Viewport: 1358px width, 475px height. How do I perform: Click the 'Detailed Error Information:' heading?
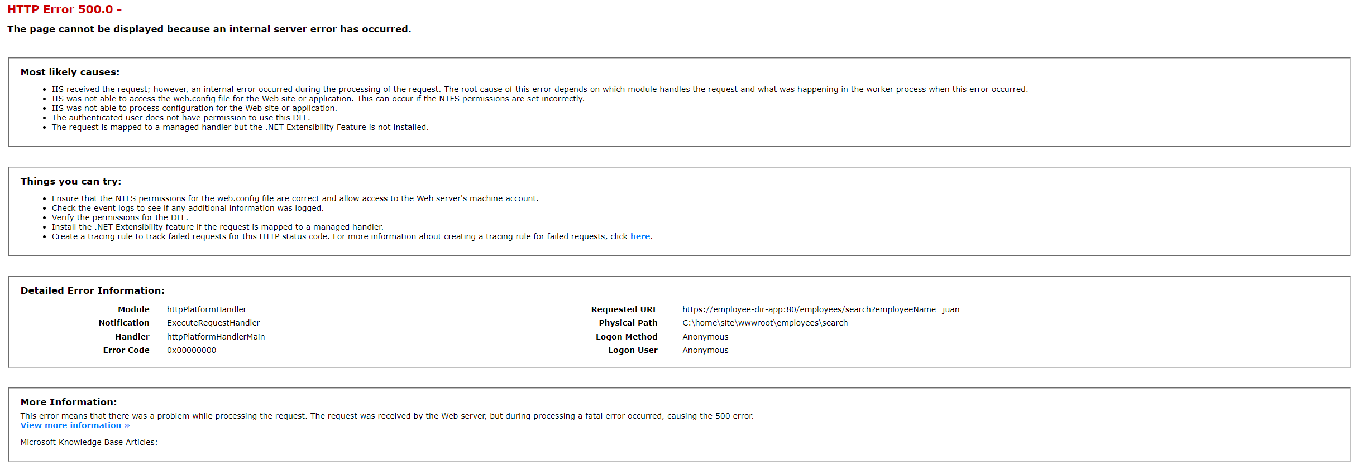(93, 290)
